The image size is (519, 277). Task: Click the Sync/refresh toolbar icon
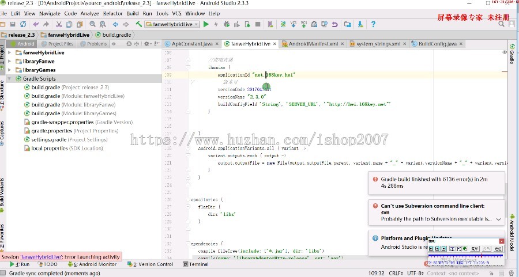(23, 24)
